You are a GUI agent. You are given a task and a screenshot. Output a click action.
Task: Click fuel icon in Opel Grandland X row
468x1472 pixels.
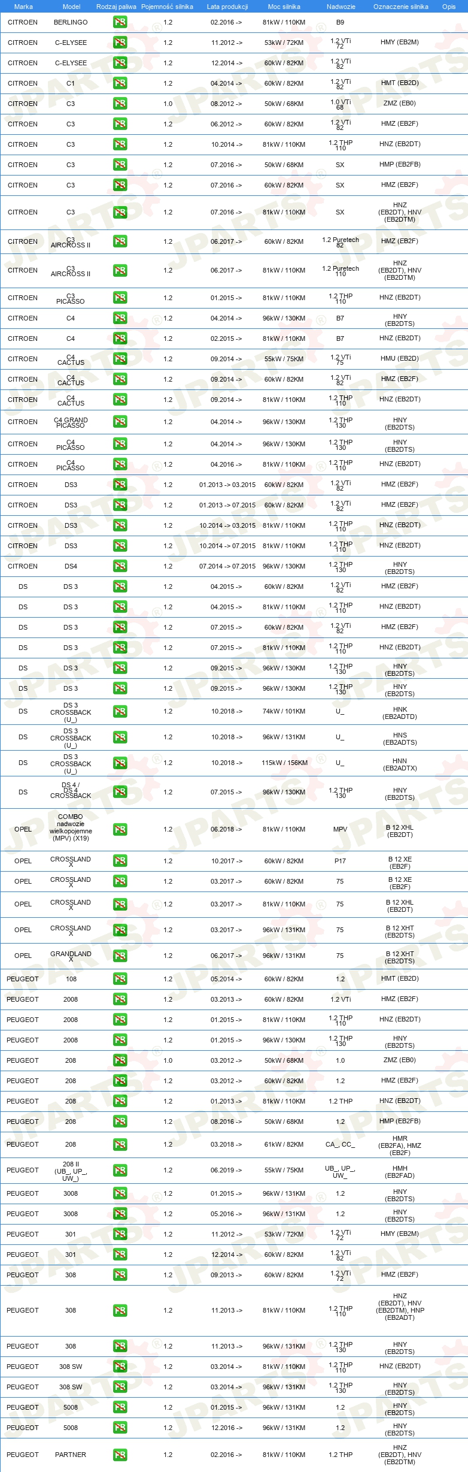click(120, 956)
